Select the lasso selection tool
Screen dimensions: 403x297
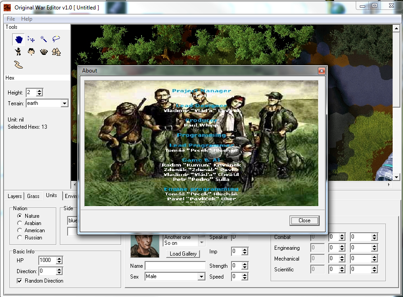pos(56,39)
